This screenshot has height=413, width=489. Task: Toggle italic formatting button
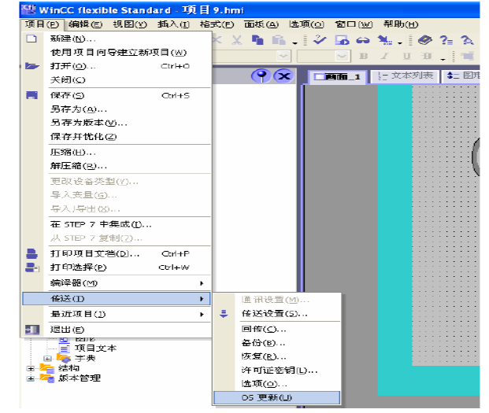[385, 56]
